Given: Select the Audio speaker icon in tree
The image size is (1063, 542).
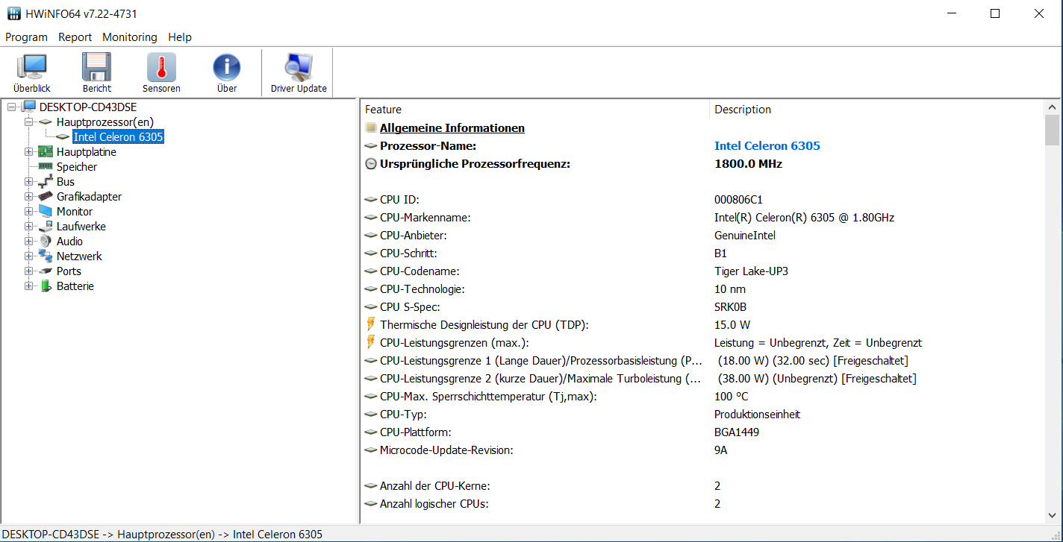Looking at the screenshot, I should click(x=46, y=242).
